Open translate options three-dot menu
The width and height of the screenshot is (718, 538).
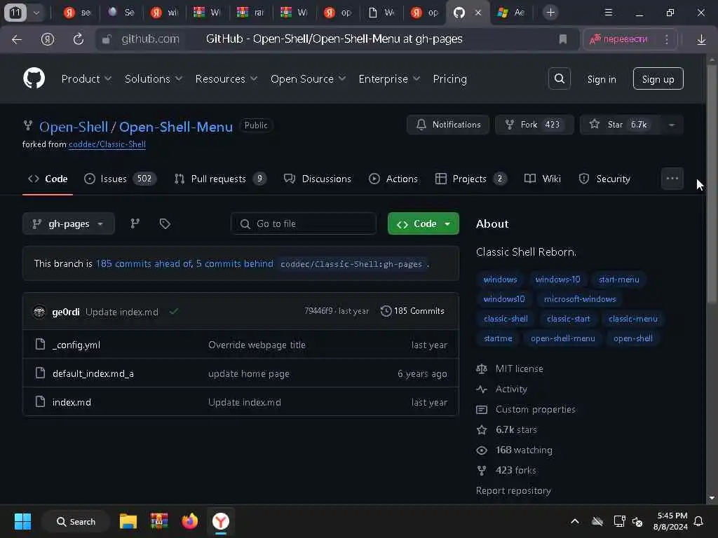667,39
